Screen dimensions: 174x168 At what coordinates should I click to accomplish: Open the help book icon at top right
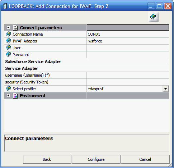[153, 17]
